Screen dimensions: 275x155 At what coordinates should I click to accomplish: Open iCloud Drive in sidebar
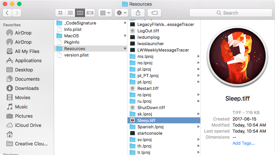24,125
